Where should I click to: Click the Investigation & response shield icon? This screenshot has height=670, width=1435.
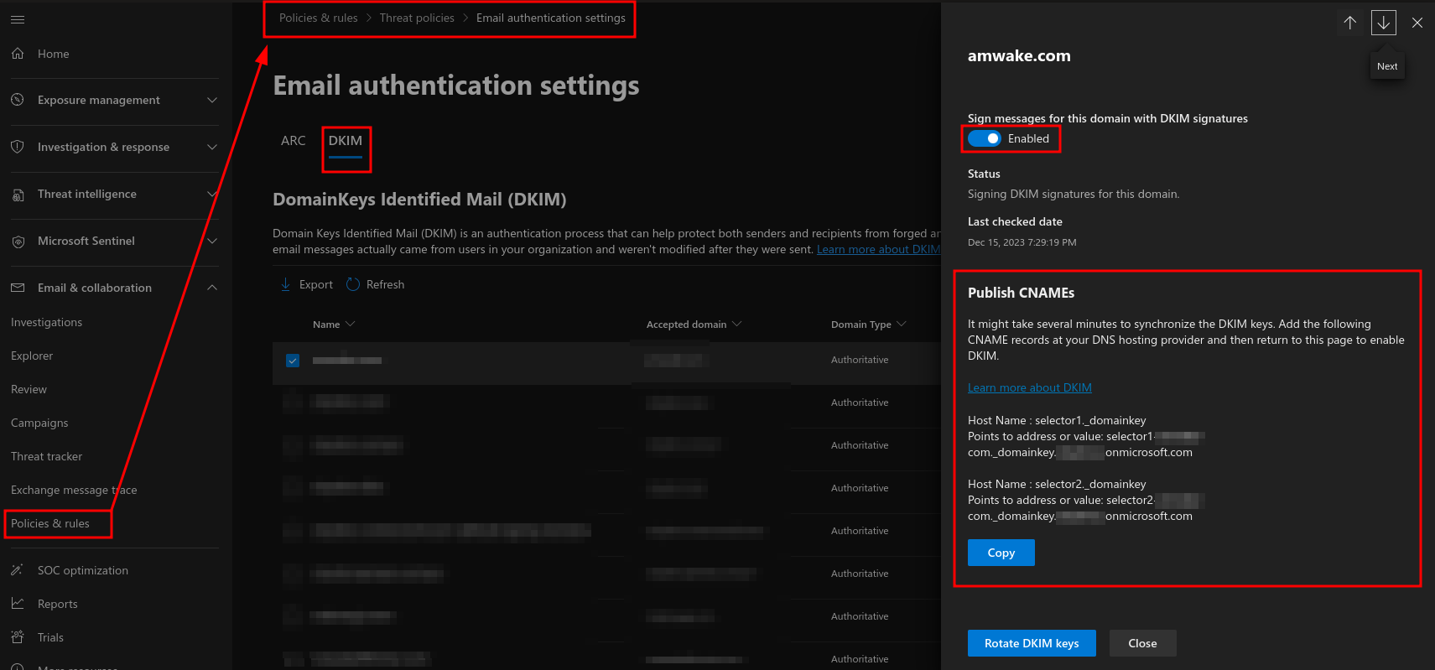[18, 147]
